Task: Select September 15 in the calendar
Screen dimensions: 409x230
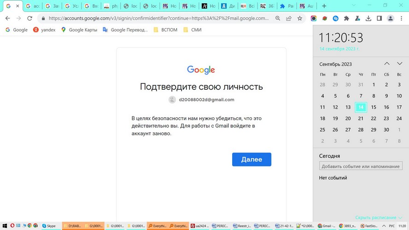Action: tap(374, 107)
